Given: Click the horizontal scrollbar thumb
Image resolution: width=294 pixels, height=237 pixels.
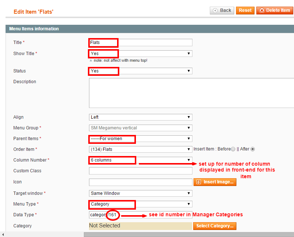Looking at the screenshot, I should pyautogui.click(x=189, y=234).
